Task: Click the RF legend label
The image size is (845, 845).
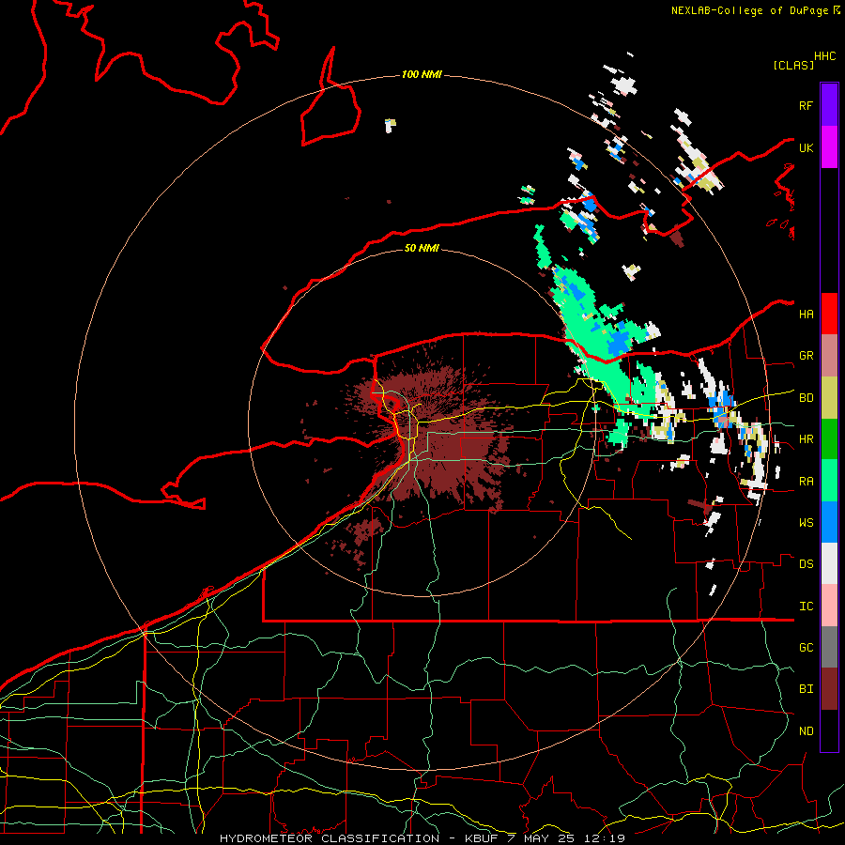Action: (806, 105)
